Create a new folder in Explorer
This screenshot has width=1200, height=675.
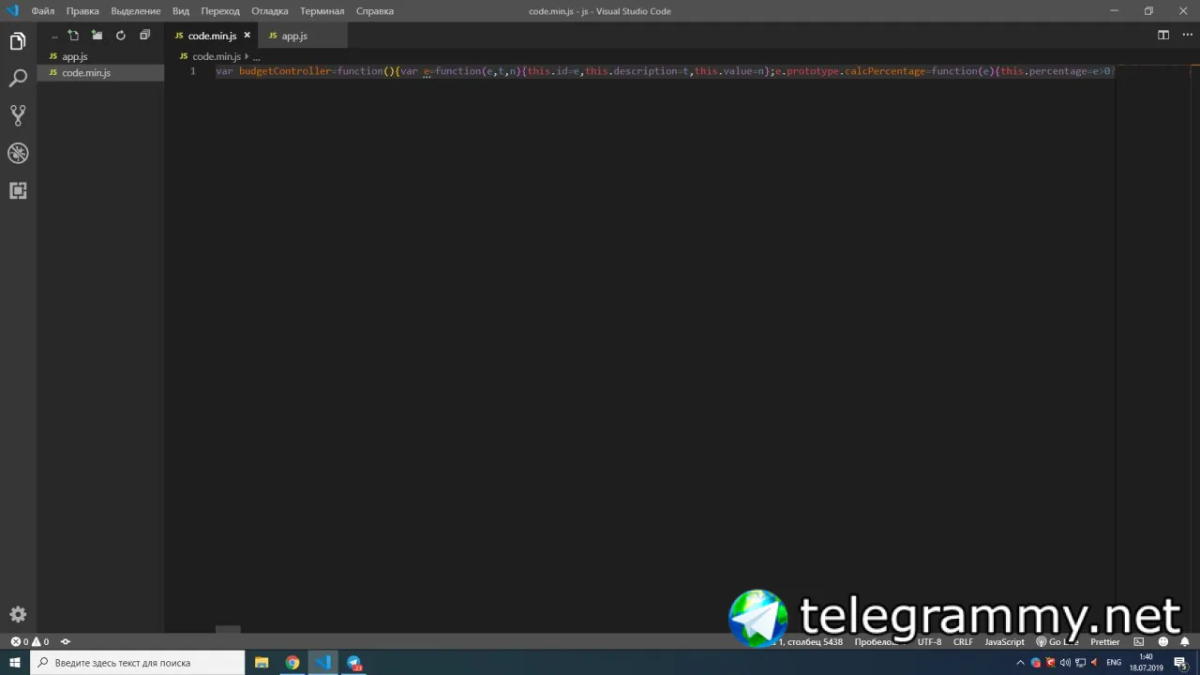[x=97, y=36]
